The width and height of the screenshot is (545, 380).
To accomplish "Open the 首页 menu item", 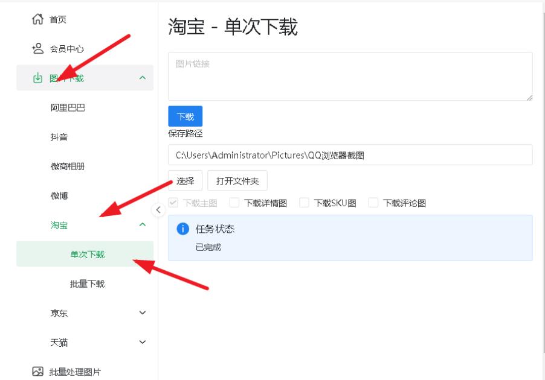I will point(85,19).
